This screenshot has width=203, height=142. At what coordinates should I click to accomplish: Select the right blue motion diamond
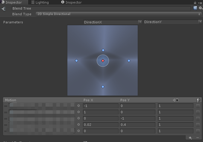tap(129, 61)
